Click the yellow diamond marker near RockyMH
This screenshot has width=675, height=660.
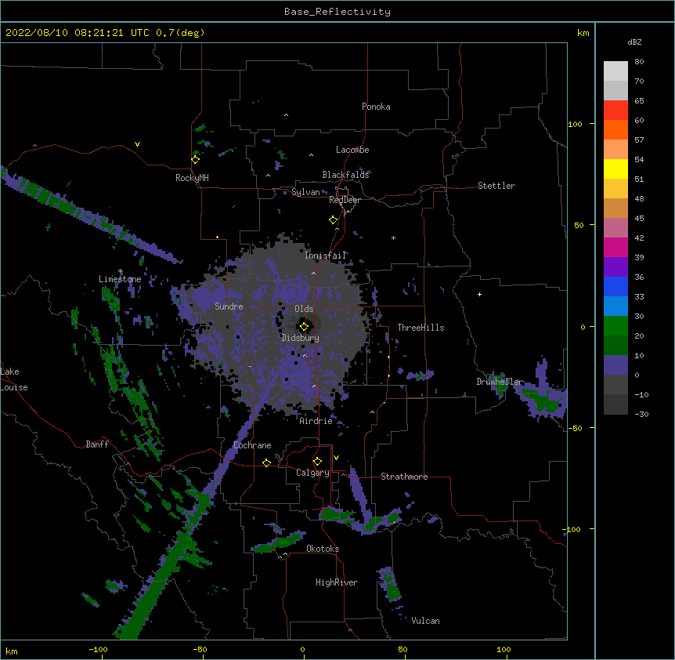[196, 160]
